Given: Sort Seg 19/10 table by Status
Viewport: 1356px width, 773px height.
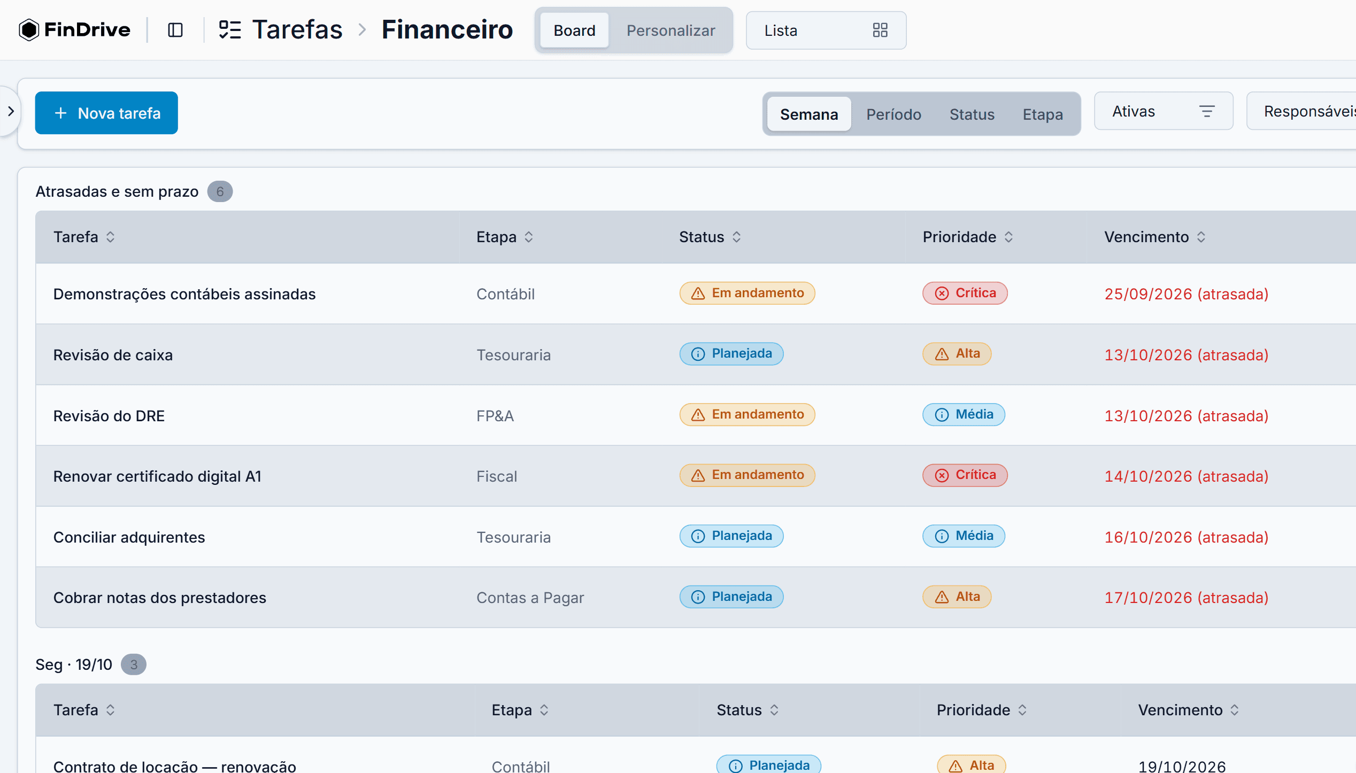Looking at the screenshot, I should [748, 710].
